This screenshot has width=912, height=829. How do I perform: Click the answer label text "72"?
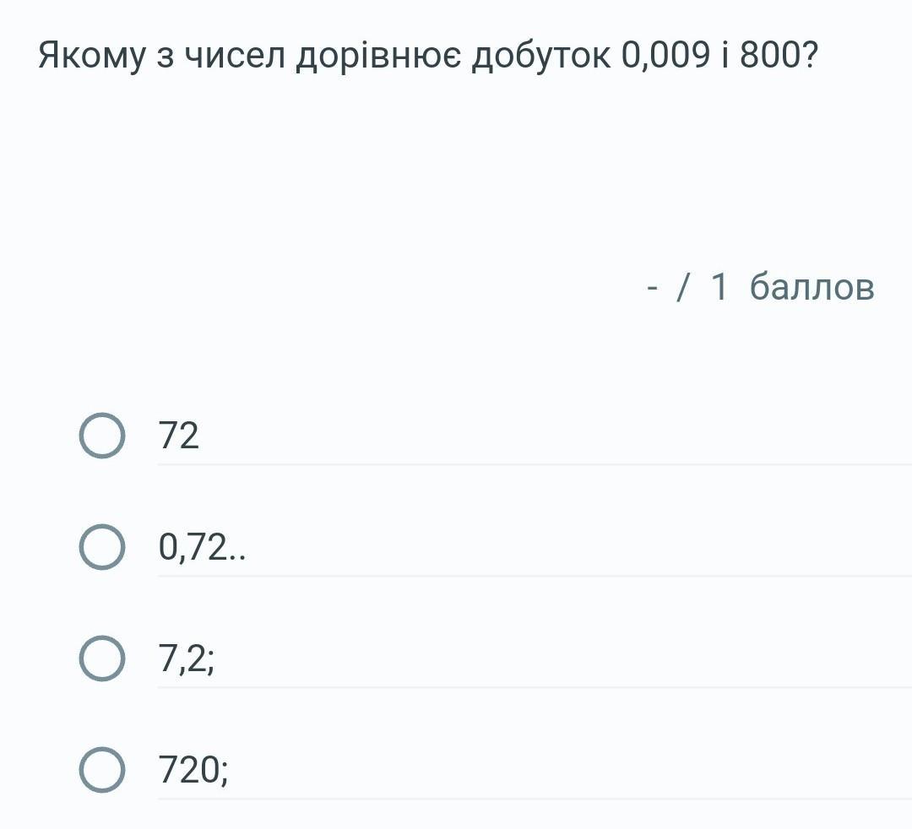179,436
